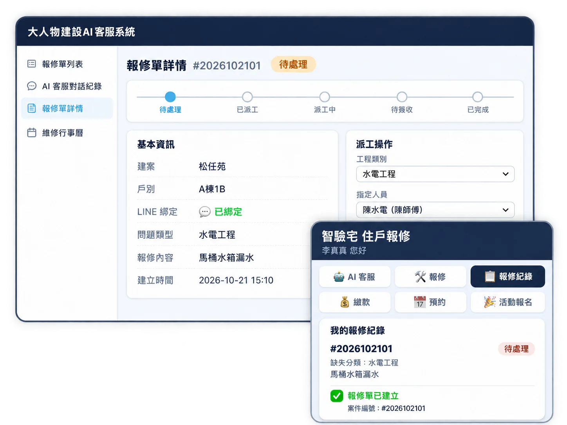Open the AI 客服 tab in resident app
Screen dimensions: 567x425
point(355,277)
